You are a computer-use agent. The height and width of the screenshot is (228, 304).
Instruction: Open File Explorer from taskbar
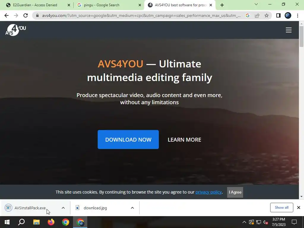(x=36, y=222)
